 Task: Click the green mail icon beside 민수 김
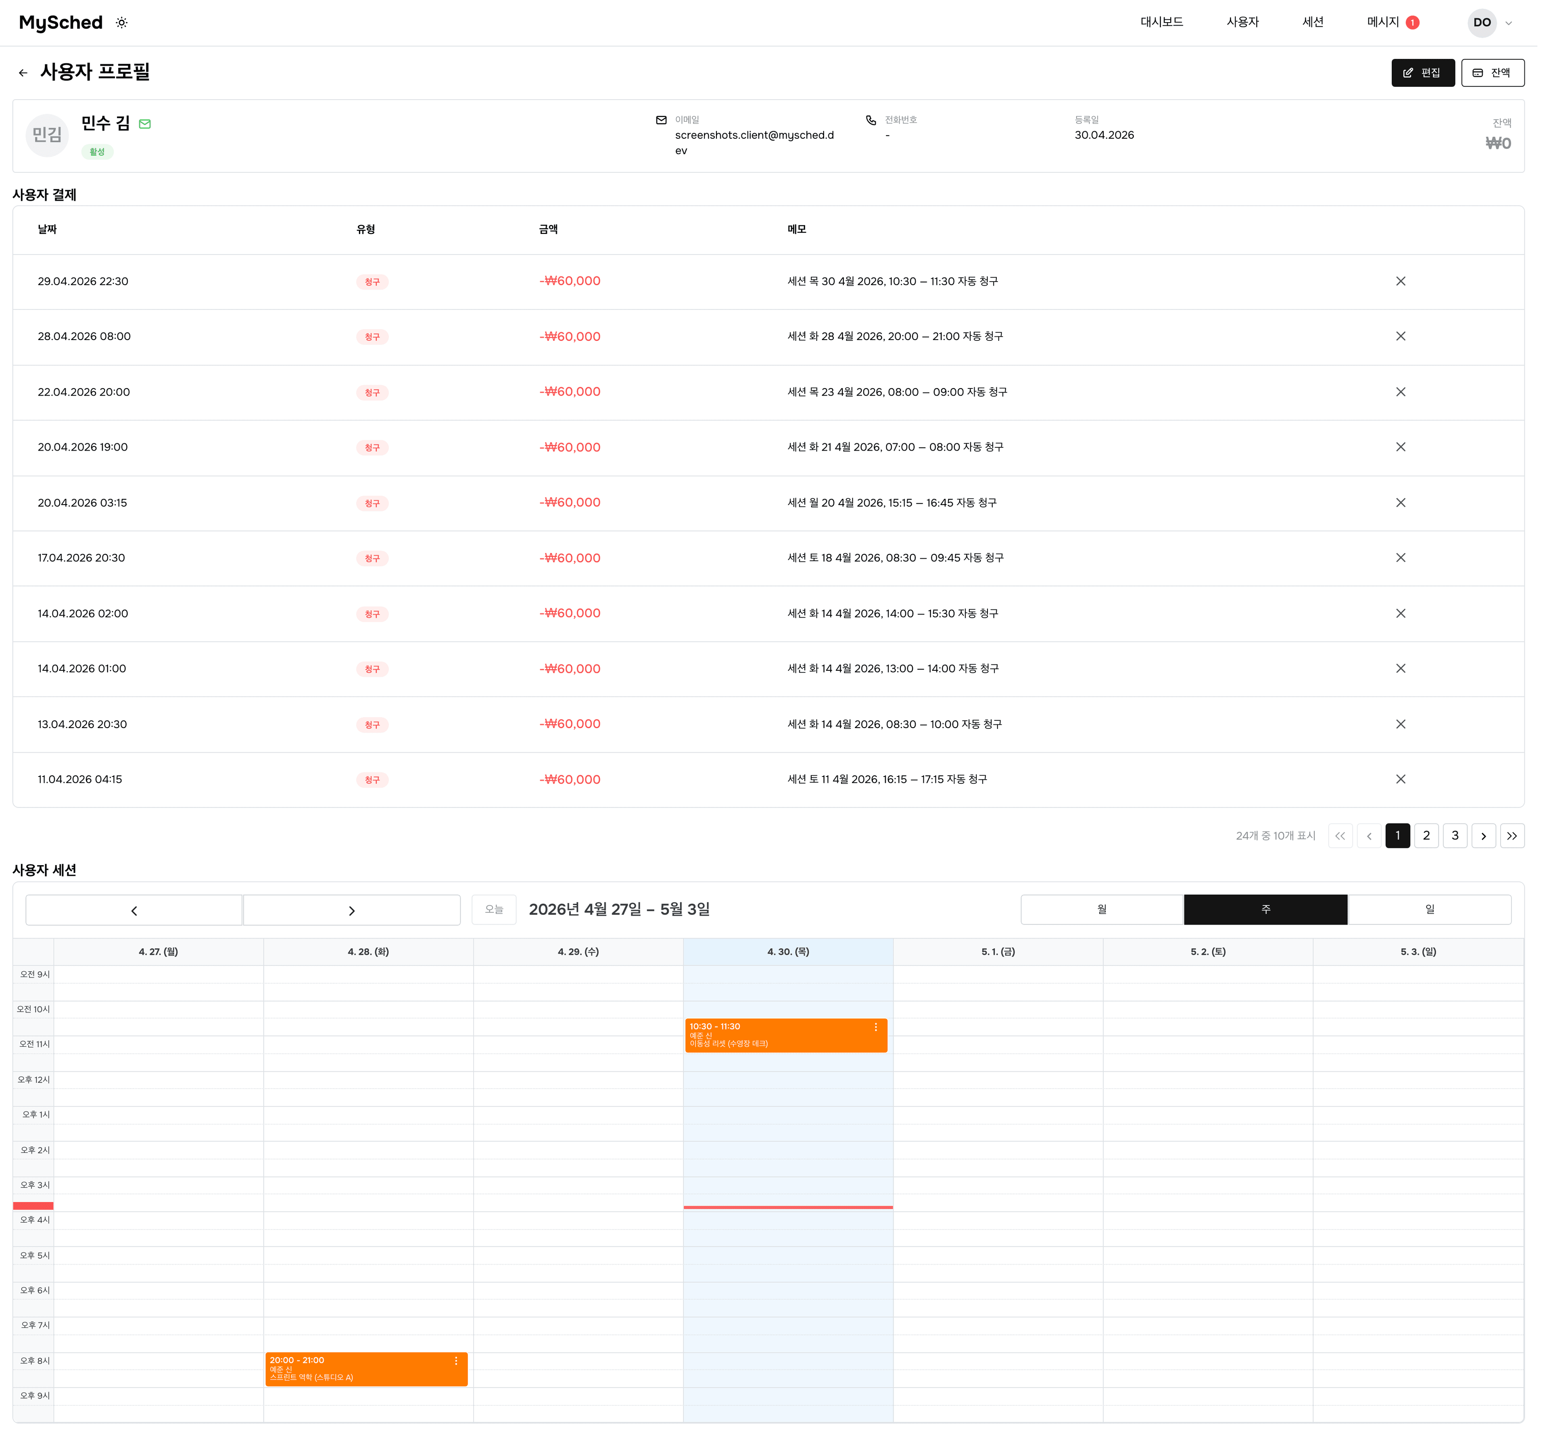(144, 124)
